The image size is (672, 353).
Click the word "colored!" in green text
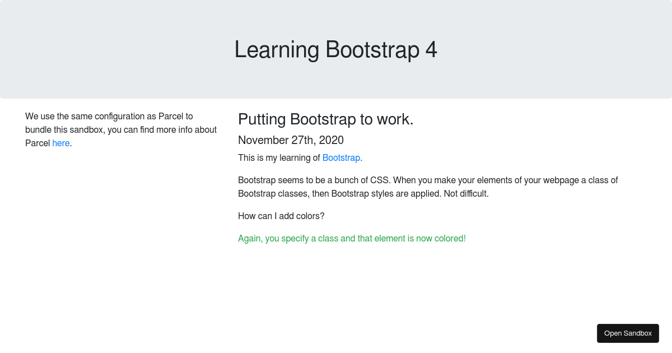(449, 239)
